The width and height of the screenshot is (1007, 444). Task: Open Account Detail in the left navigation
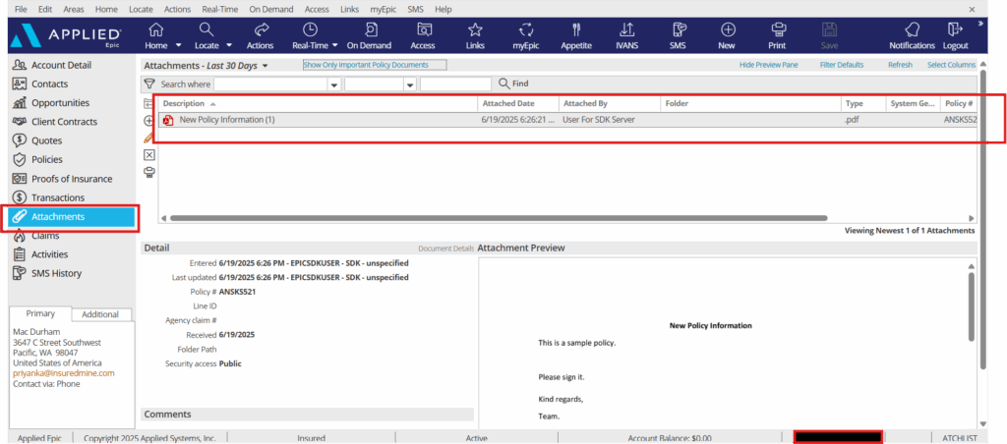(x=62, y=65)
